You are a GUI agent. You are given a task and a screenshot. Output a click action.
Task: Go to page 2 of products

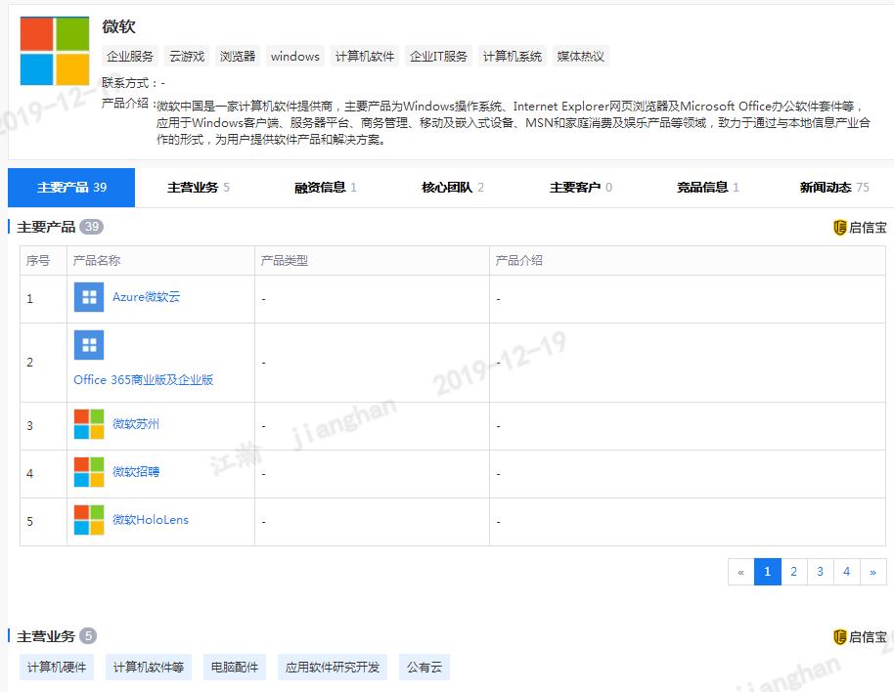click(x=793, y=571)
